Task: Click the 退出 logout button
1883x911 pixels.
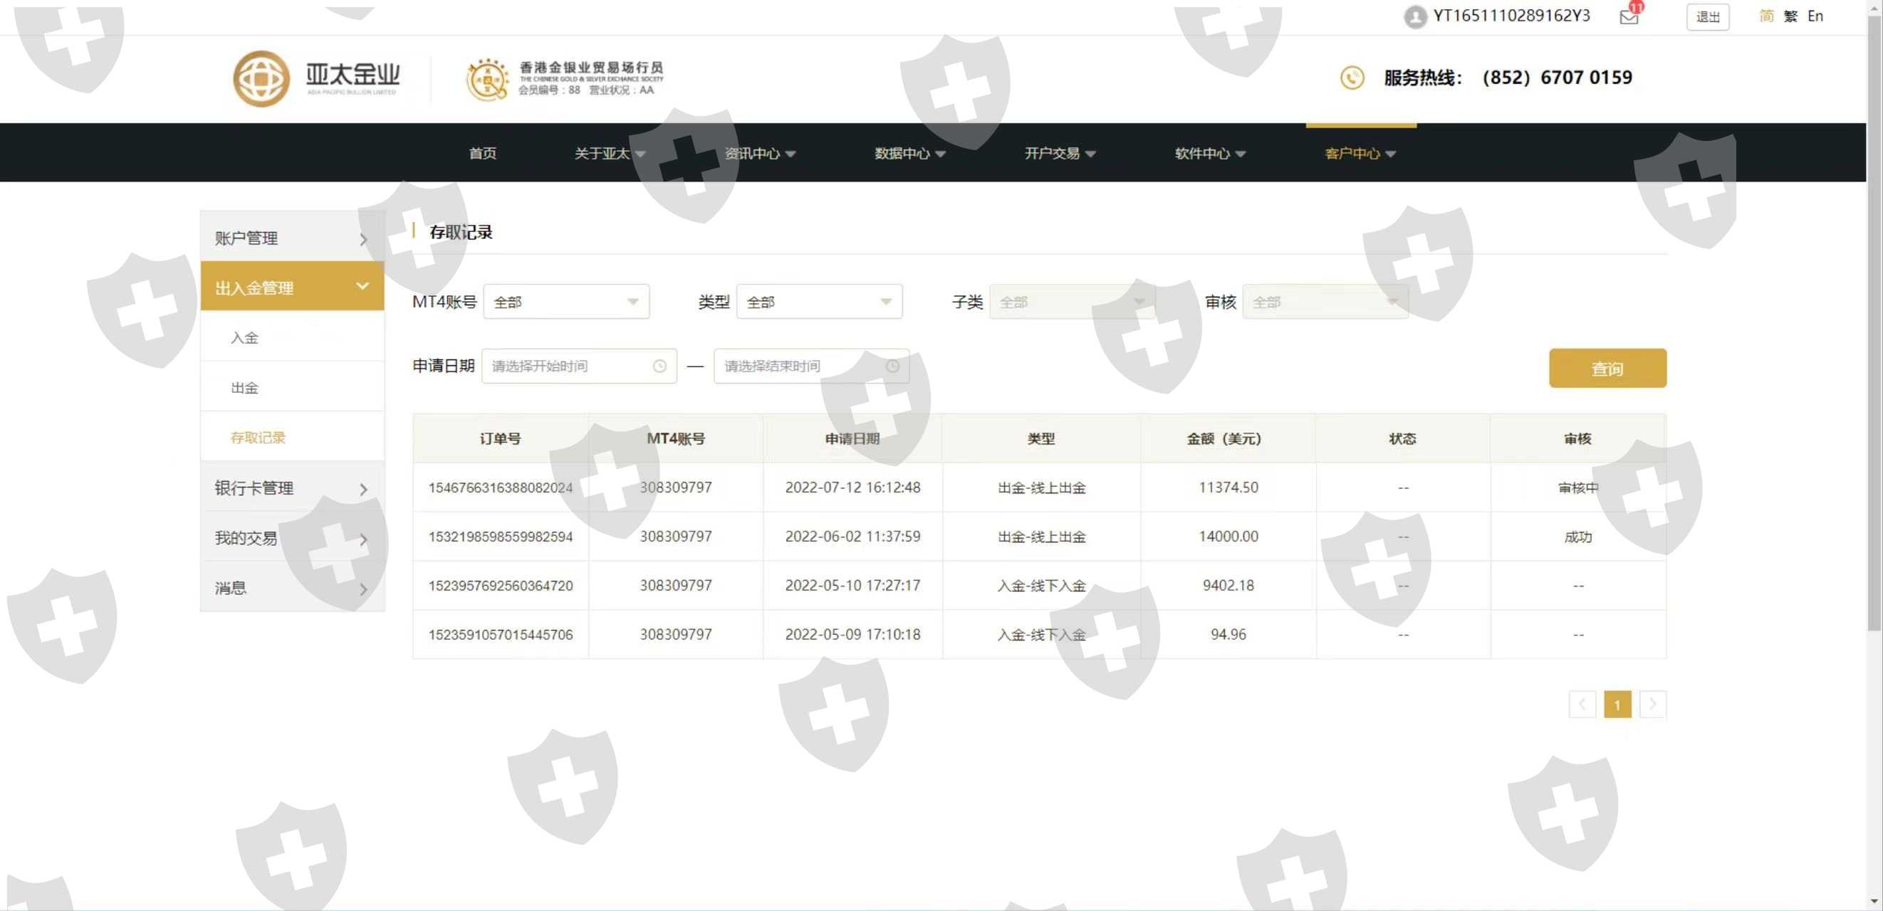Action: pos(1707,17)
